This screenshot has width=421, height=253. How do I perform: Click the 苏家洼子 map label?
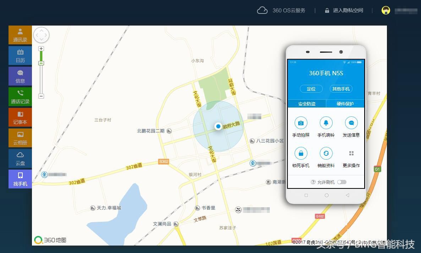click(228, 228)
